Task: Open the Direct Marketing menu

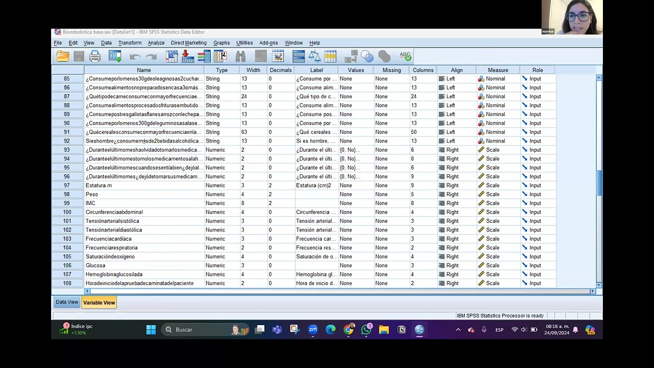Action: pos(189,43)
